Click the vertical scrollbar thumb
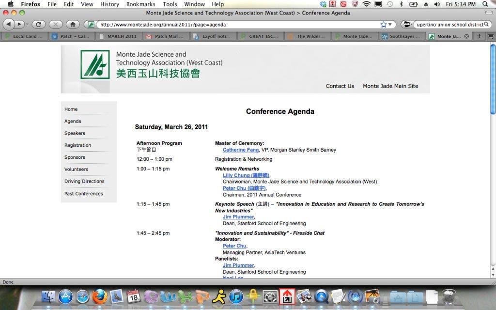The height and width of the screenshot is (310, 496). click(493, 79)
